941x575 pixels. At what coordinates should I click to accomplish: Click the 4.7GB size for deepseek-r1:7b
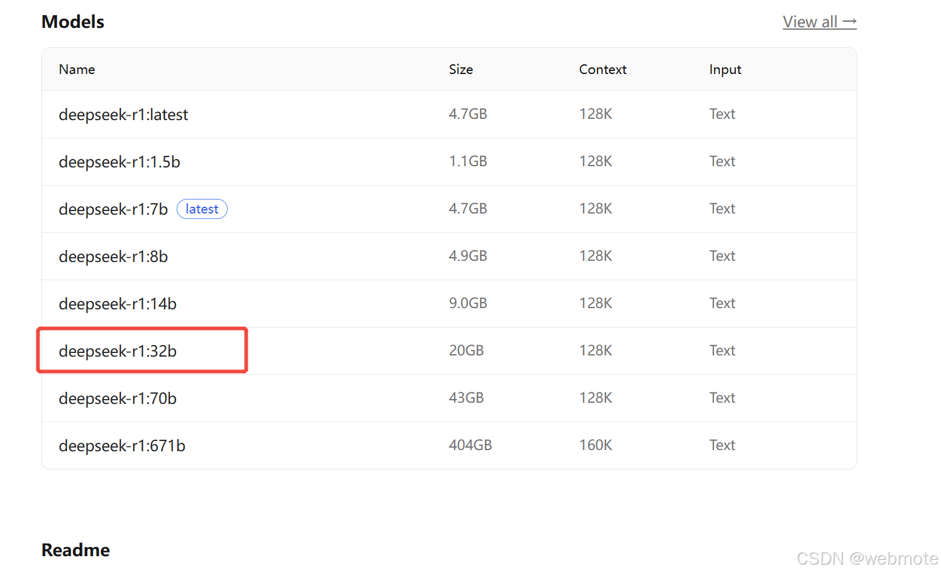468,209
